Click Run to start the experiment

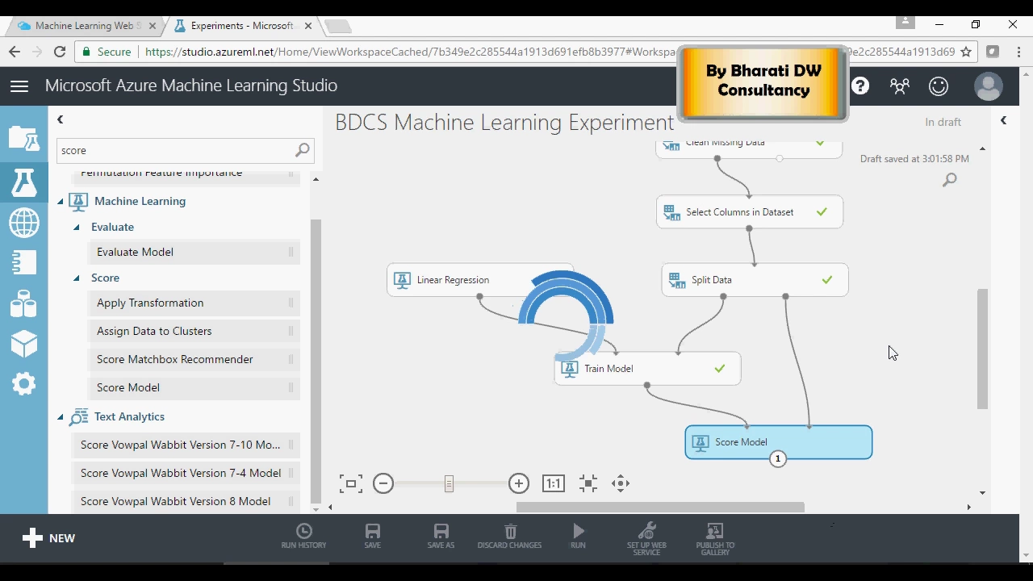[x=578, y=536]
